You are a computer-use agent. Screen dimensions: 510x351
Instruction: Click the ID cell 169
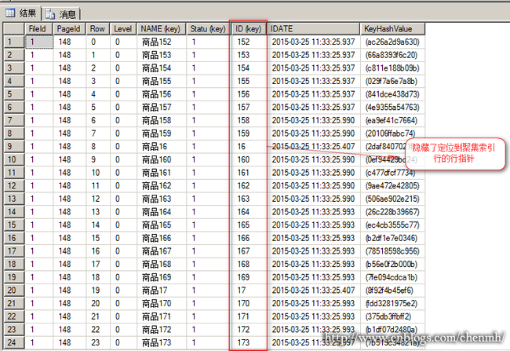pos(249,277)
